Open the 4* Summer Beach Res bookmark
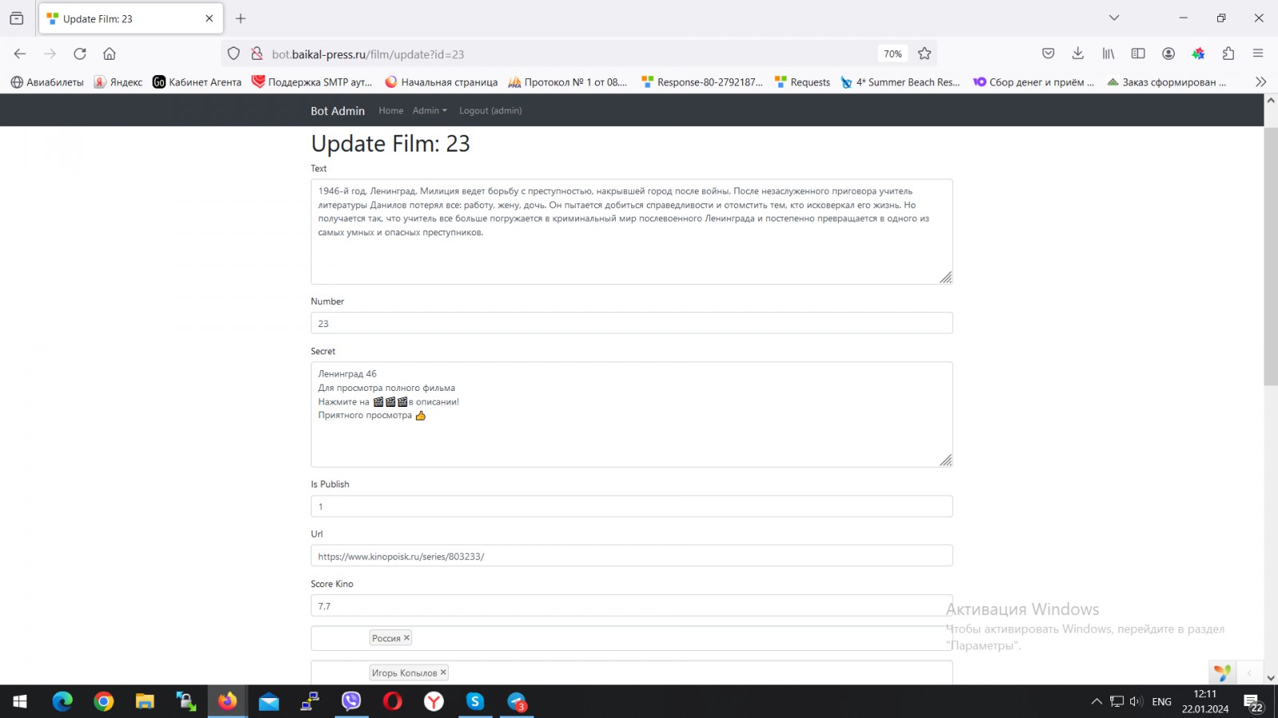The image size is (1278, 718). coord(900,82)
